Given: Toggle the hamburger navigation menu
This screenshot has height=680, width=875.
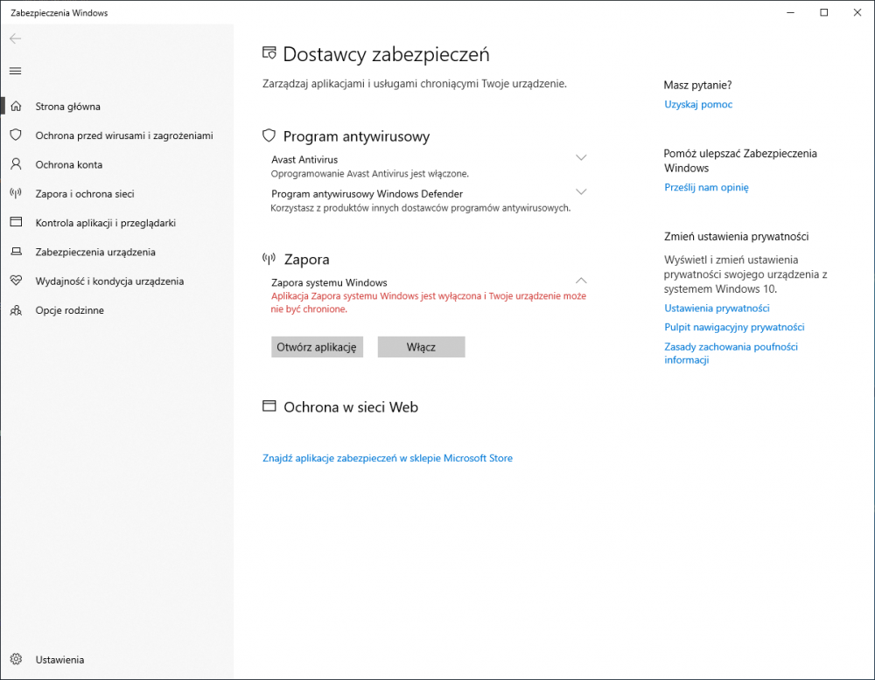Looking at the screenshot, I should [x=15, y=71].
